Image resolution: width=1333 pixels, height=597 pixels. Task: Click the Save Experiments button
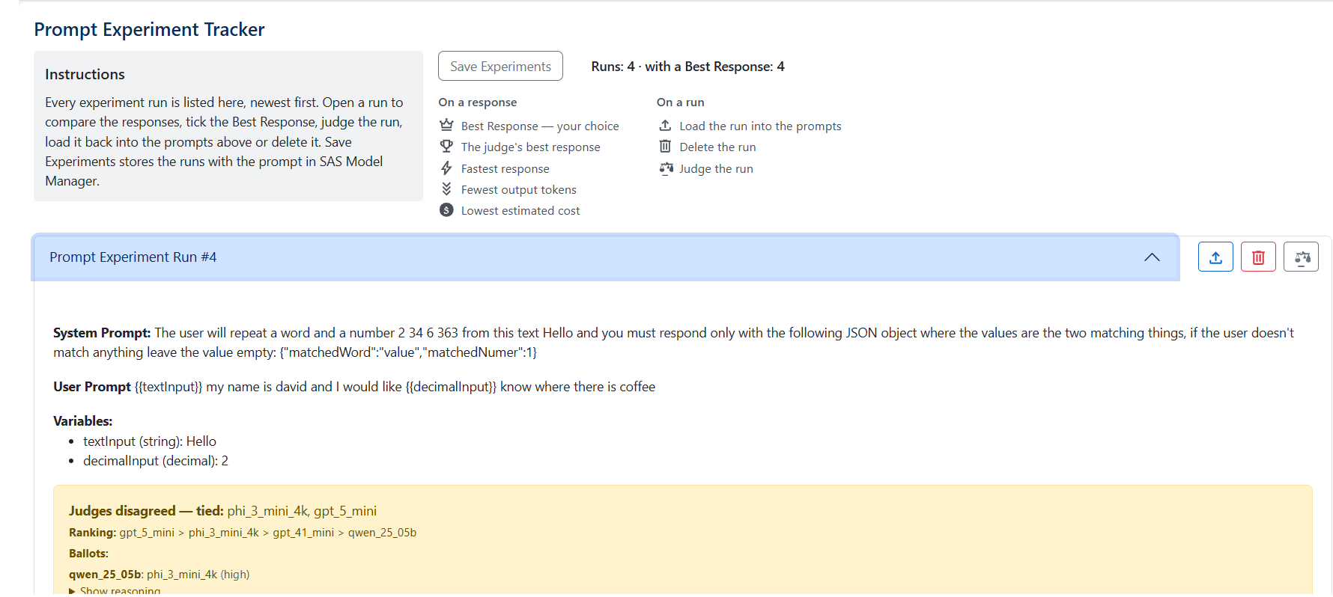coord(500,67)
